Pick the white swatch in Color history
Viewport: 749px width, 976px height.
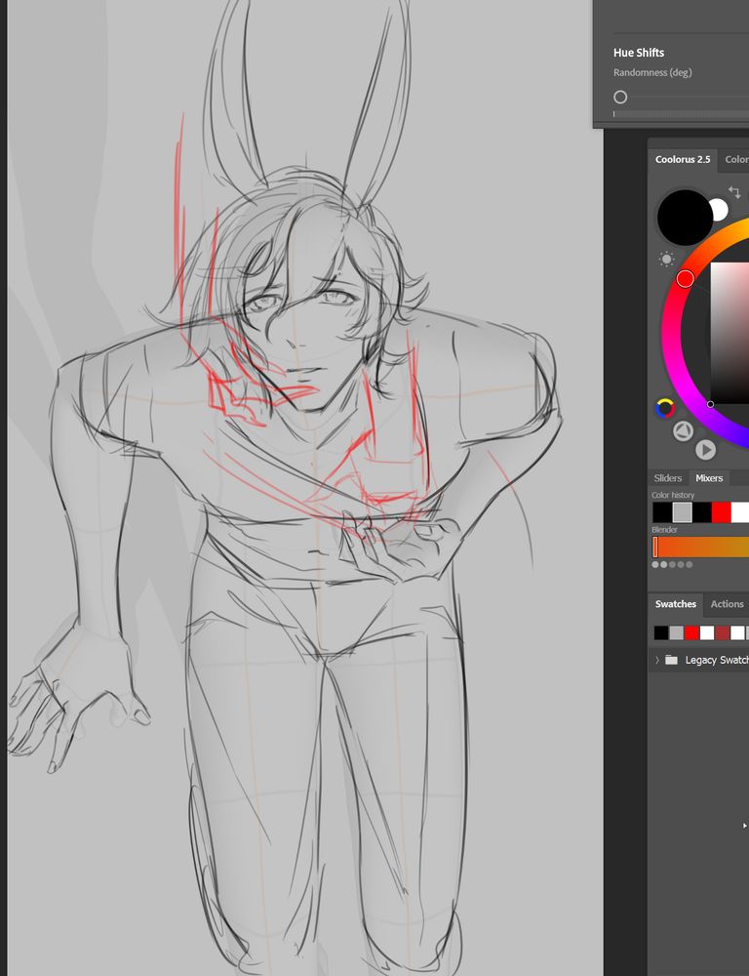coord(739,512)
